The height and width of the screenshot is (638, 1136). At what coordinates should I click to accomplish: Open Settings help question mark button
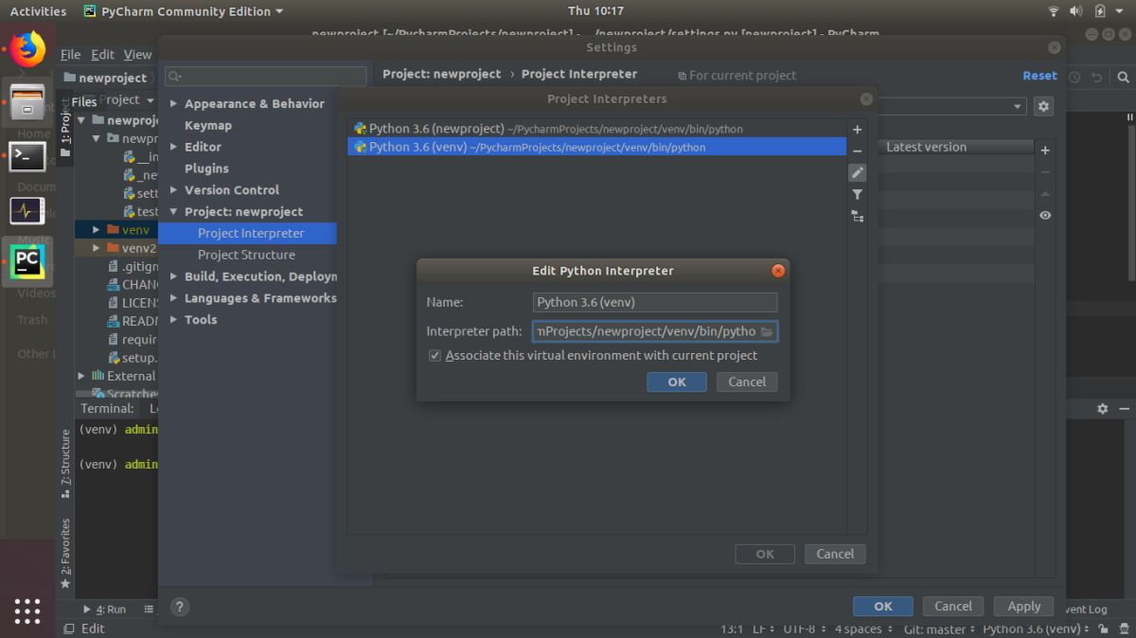point(180,607)
